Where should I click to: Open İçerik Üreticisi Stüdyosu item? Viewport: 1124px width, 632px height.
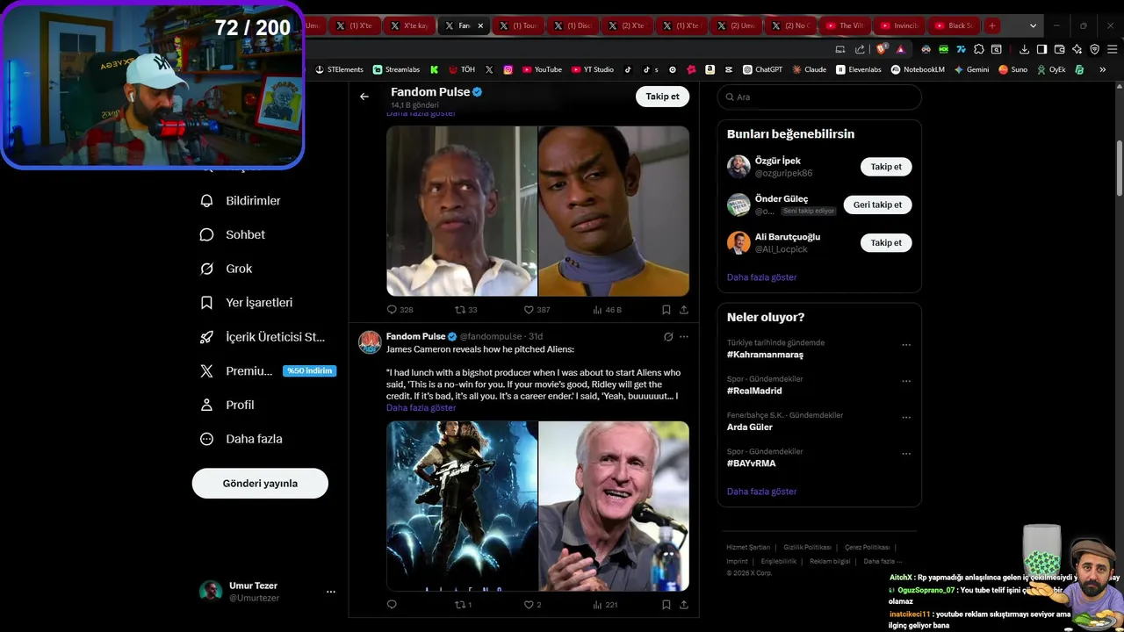[263, 337]
